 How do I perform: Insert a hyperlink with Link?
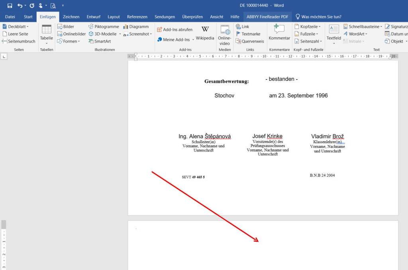(243, 27)
